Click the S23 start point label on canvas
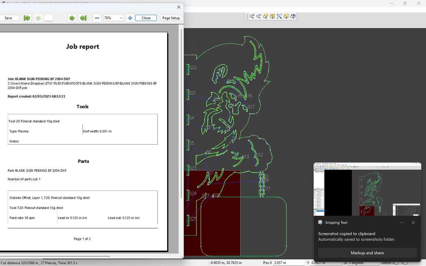 [x=193, y=168]
